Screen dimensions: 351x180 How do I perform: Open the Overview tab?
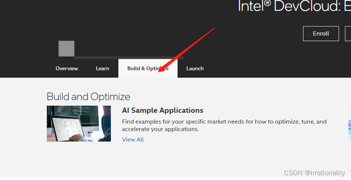(67, 68)
